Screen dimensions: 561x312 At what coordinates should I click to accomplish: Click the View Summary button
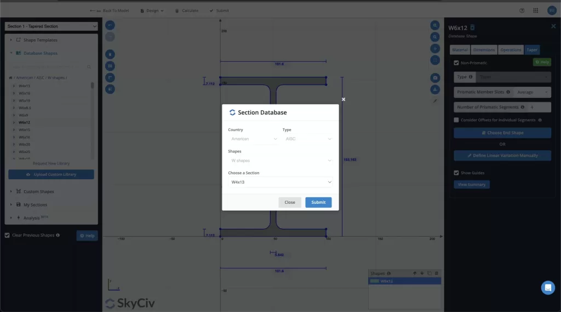tap(472, 185)
